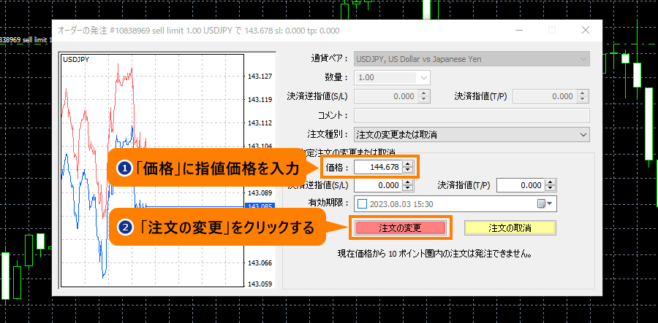This screenshot has width=658, height=323.
Task: Adjust the lower 決済指値(T/P) stepper
Action: (550, 185)
